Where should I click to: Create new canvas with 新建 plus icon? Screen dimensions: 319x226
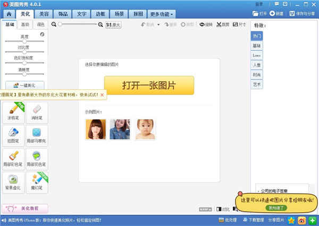pyautogui.click(x=276, y=14)
